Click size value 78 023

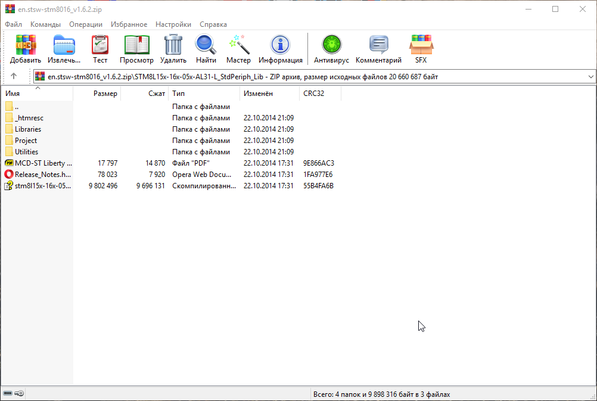pos(107,175)
